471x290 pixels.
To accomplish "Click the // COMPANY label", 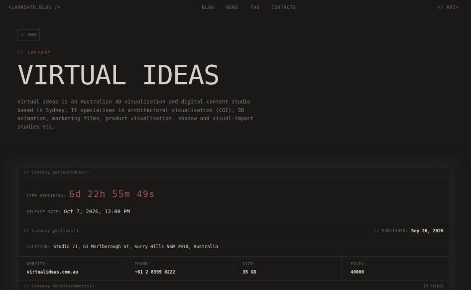I will [34, 52].
